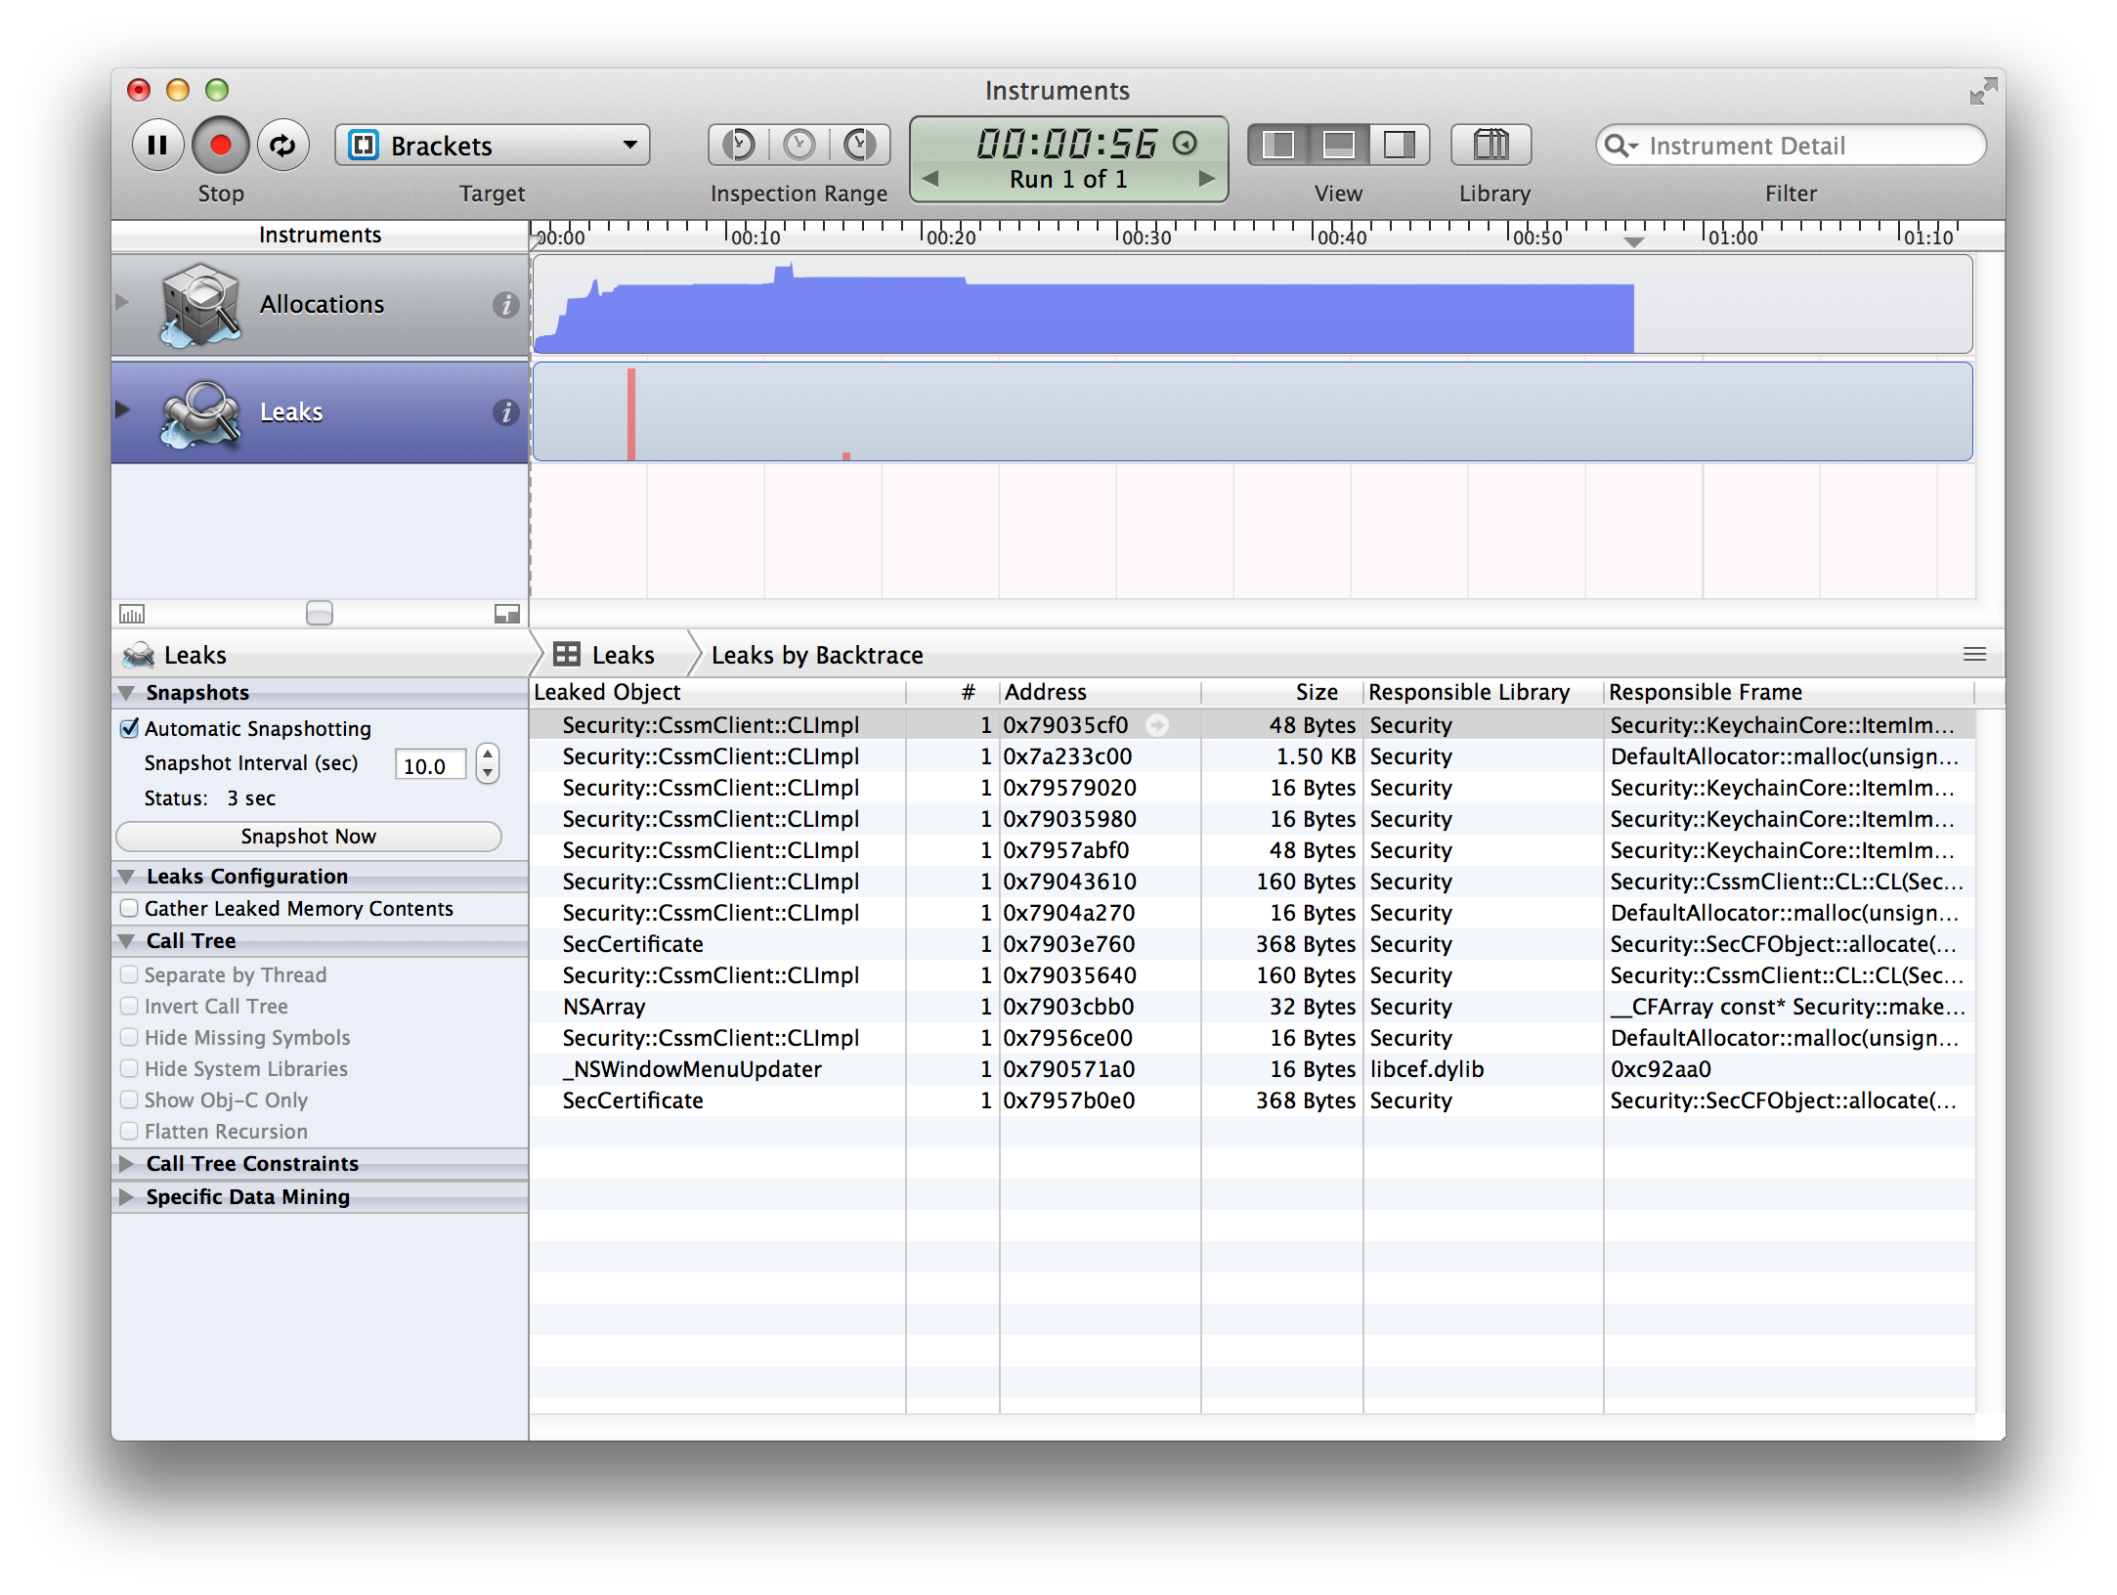Check Separate by Thread
The width and height of the screenshot is (2117, 1595).
(x=129, y=974)
